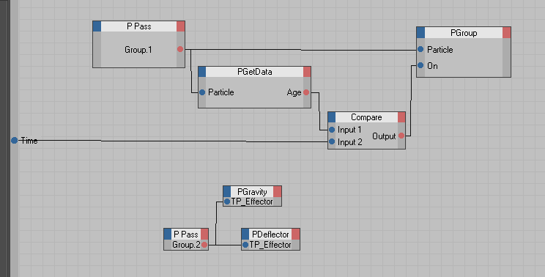Click the Group.1 output port on P Pass
This screenshot has width=545, height=277.
(180, 49)
